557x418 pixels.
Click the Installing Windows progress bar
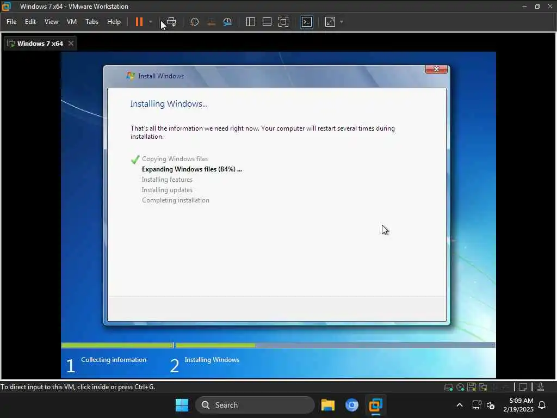pyautogui.click(x=335, y=345)
